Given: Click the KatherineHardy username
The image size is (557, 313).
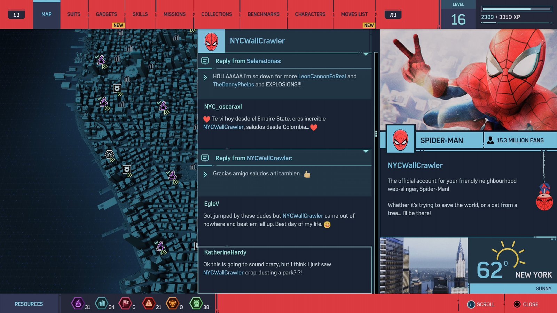Looking at the screenshot, I should pyautogui.click(x=225, y=252).
